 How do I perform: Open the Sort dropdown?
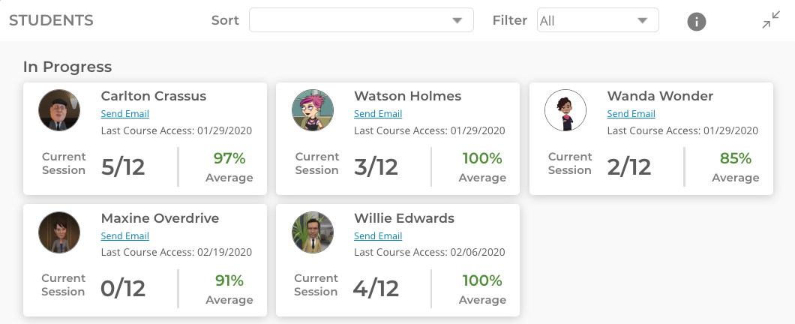361,20
